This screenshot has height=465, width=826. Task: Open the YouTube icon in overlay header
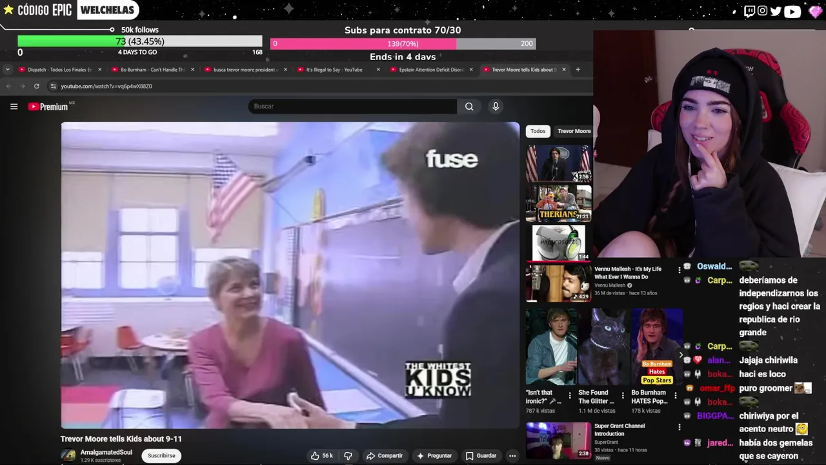point(792,11)
